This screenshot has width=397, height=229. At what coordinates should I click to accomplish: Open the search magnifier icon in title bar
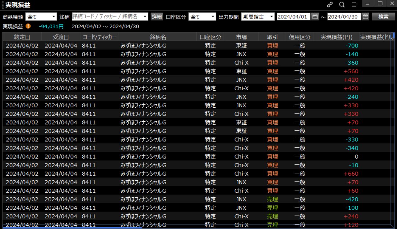point(342,5)
